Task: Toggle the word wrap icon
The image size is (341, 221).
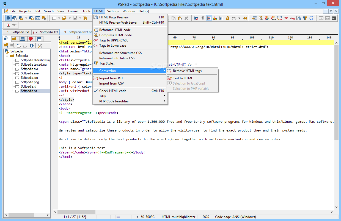Action: (x=196, y=18)
